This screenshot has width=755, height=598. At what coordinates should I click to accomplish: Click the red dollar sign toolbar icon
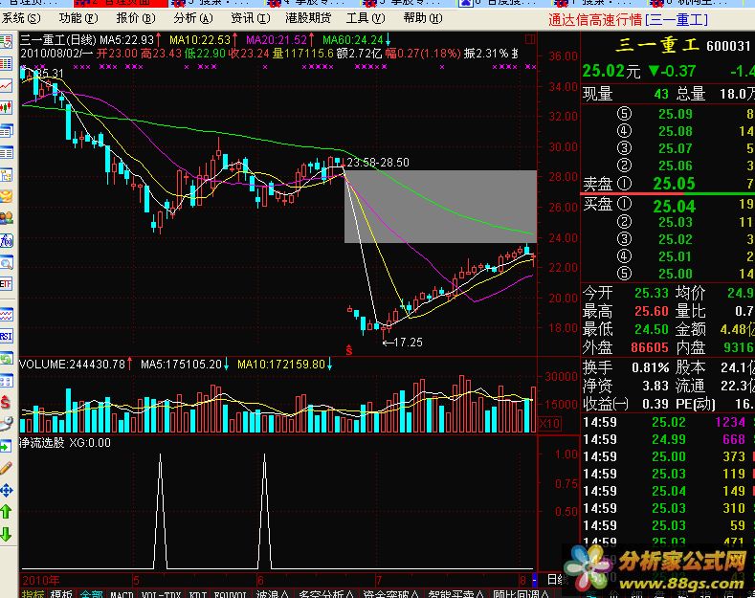[x=6, y=403]
